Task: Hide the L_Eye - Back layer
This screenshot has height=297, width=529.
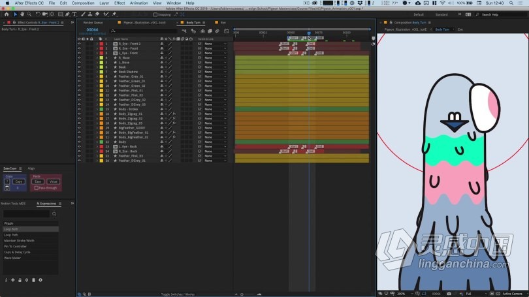Action: pos(79,147)
